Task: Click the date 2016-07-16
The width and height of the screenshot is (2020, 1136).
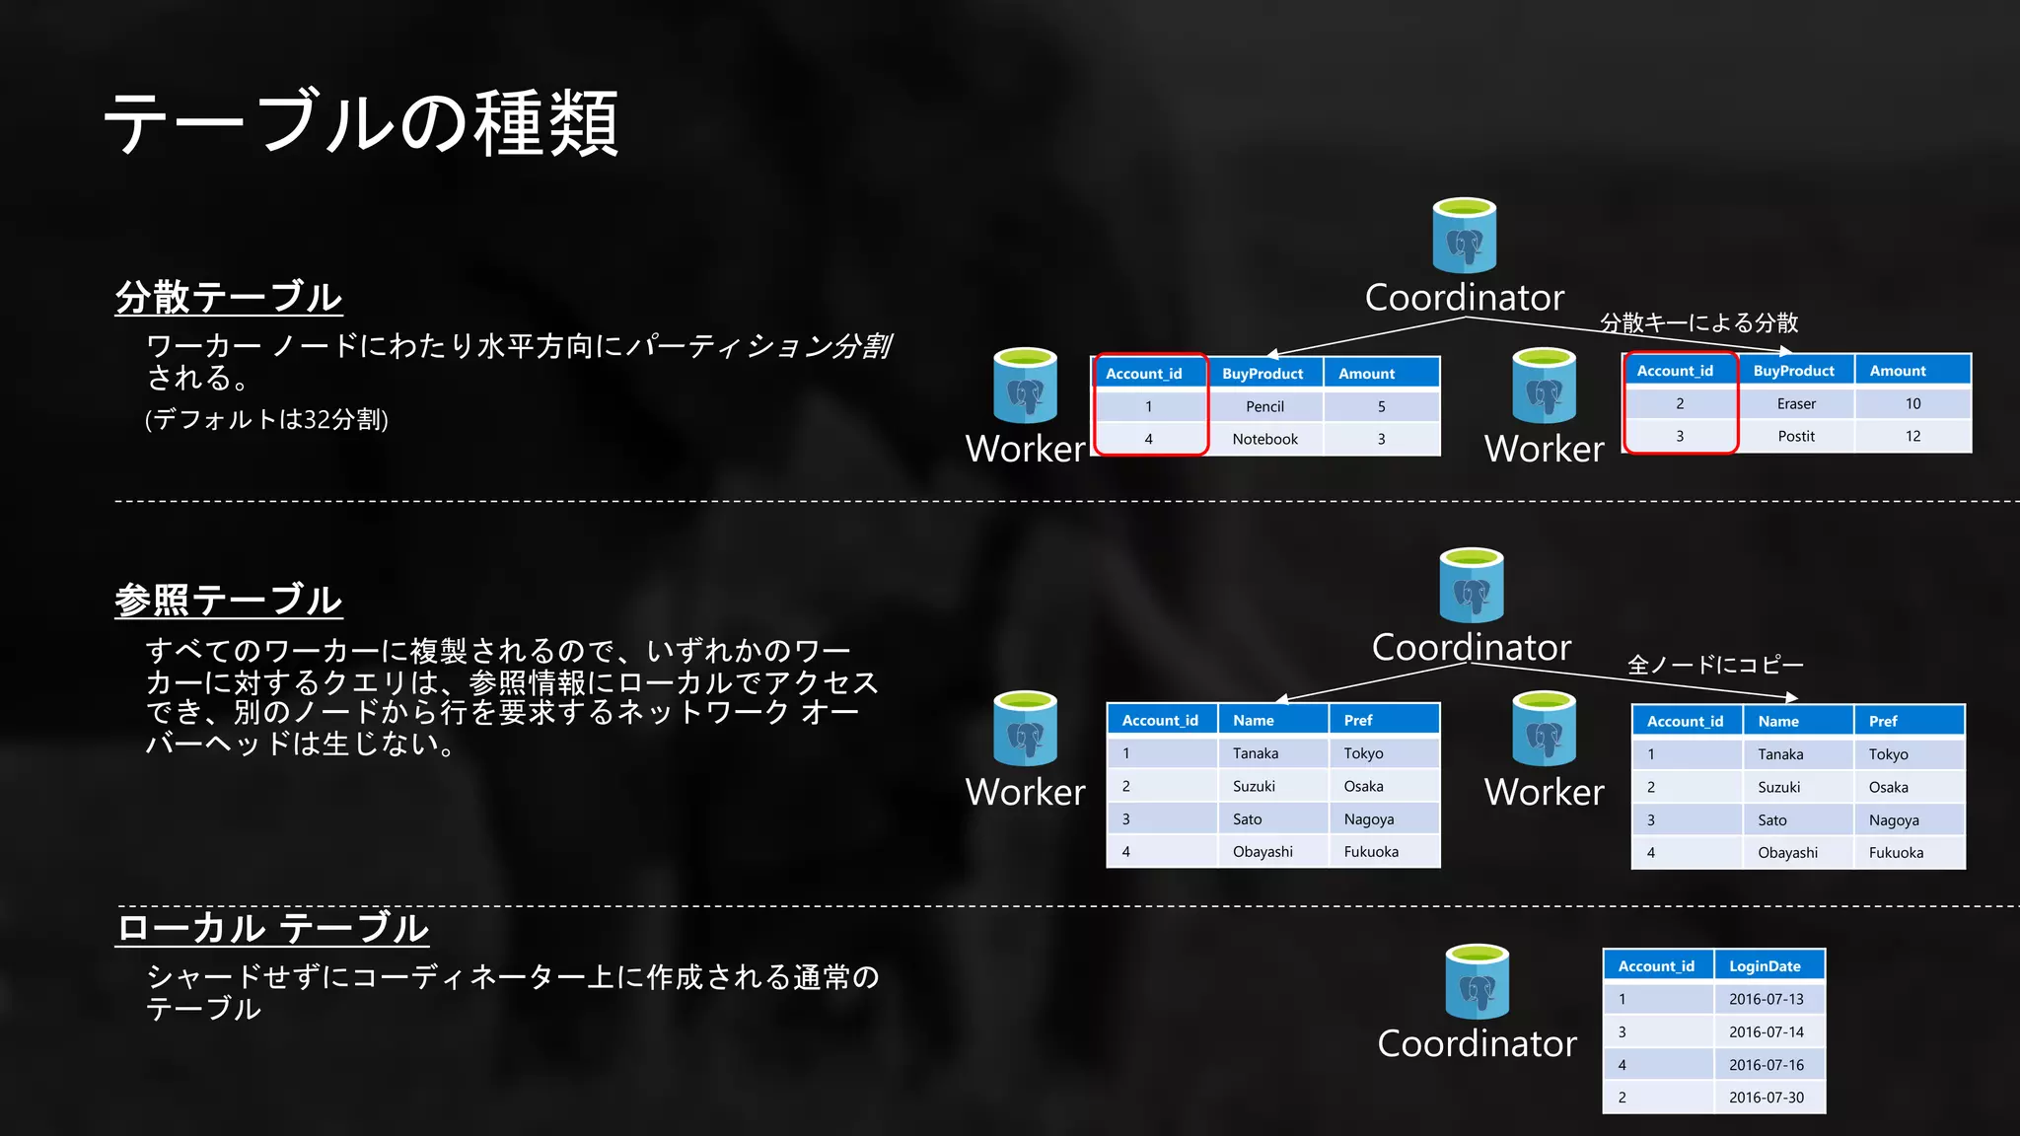Action: coord(1769,1065)
